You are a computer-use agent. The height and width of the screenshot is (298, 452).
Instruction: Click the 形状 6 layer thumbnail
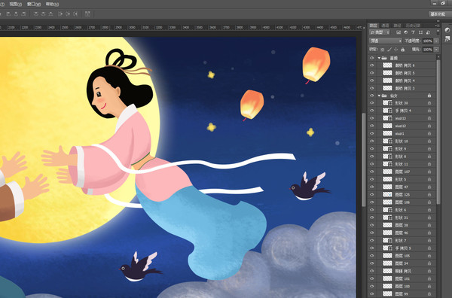387,210
